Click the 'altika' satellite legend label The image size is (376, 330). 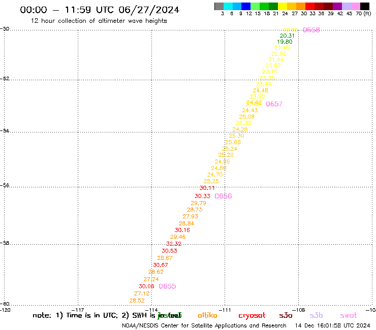click(207, 315)
